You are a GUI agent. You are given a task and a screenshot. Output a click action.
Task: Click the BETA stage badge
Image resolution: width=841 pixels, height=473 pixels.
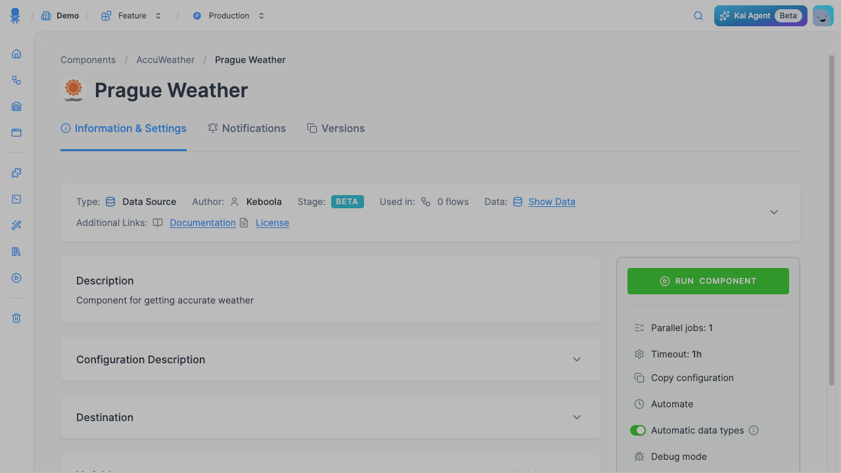347,202
